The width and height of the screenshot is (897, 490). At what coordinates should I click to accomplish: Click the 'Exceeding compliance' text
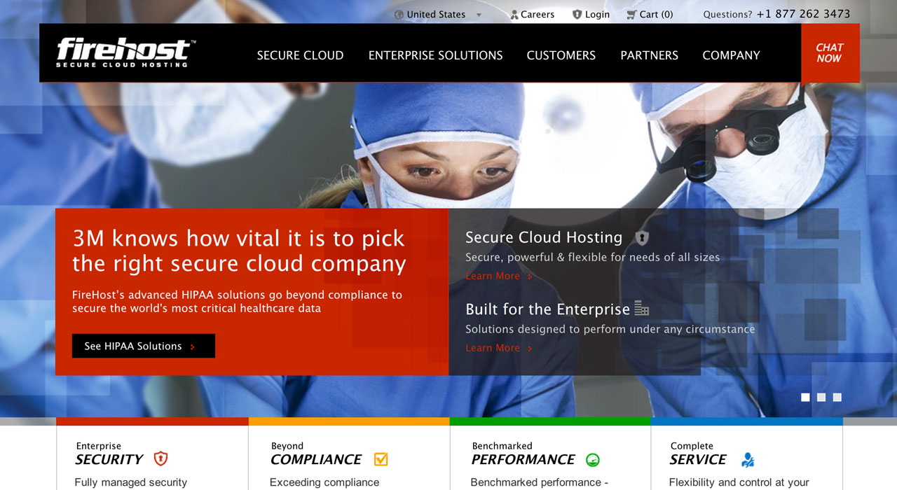324,482
